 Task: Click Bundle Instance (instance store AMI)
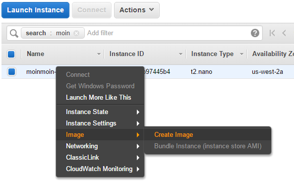pos(208,146)
